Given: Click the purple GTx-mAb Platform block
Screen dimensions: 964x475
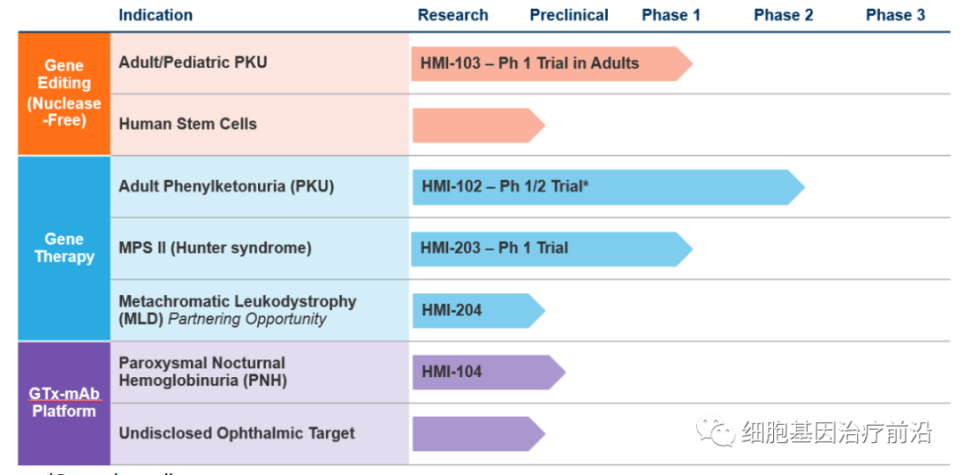Looking at the screenshot, I should pos(64,403).
